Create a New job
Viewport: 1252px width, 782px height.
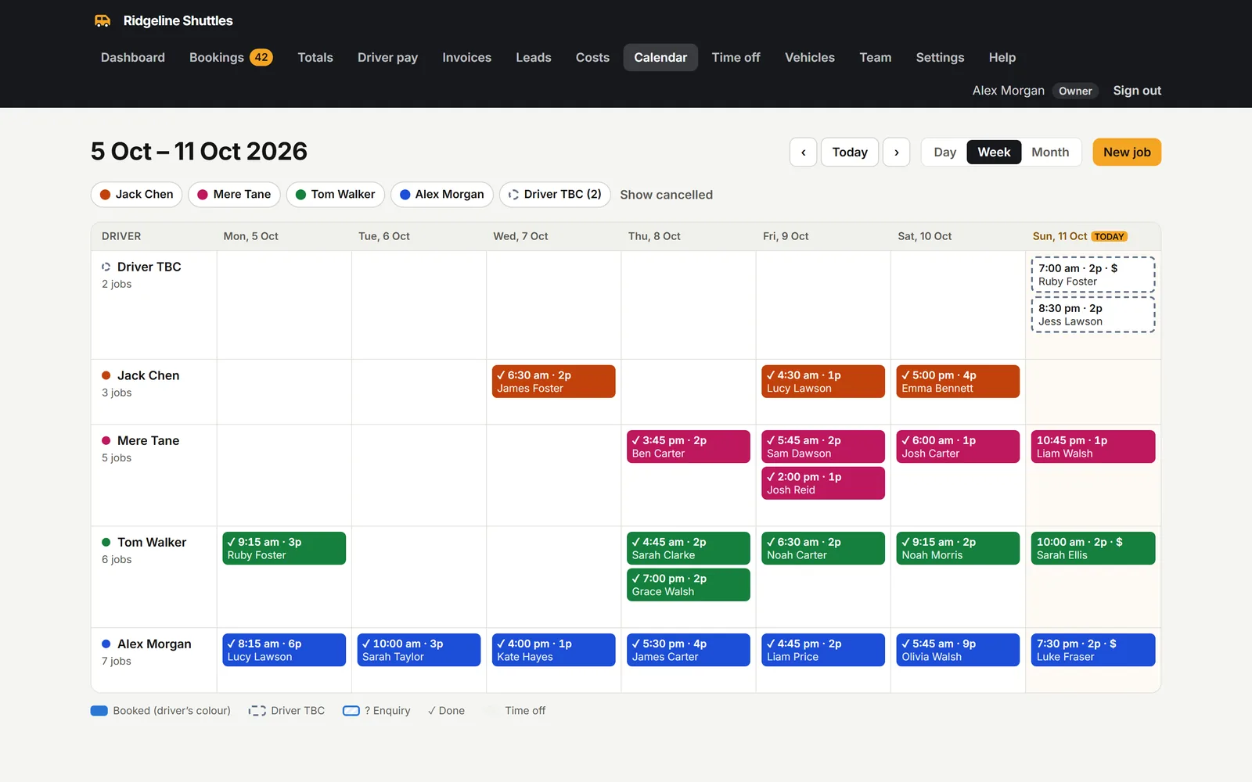click(x=1127, y=152)
